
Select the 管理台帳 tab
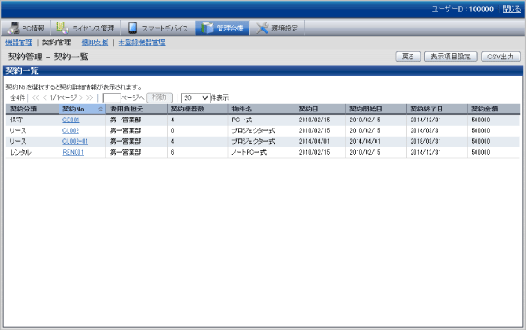coord(222,28)
